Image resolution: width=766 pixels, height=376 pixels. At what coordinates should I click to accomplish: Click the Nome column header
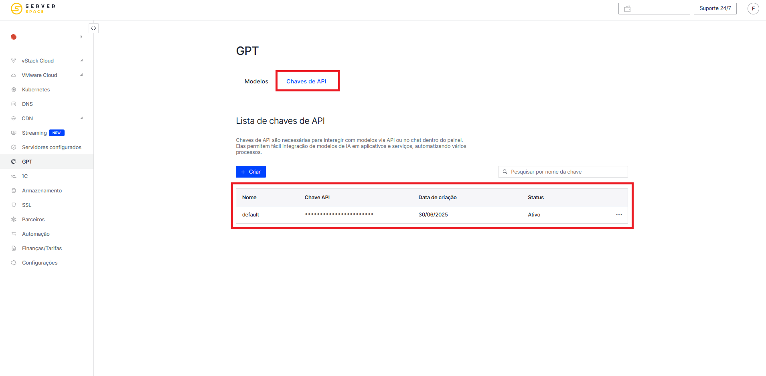[249, 197]
